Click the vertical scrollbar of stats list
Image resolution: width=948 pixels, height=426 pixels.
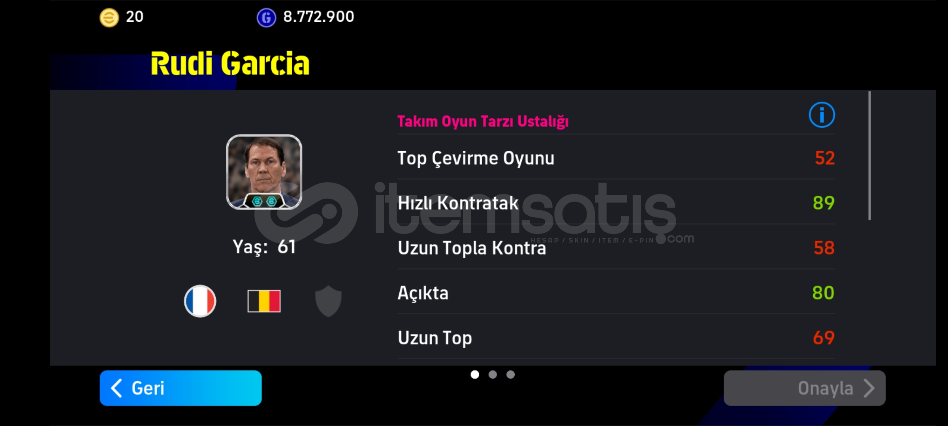coord(869,155)
